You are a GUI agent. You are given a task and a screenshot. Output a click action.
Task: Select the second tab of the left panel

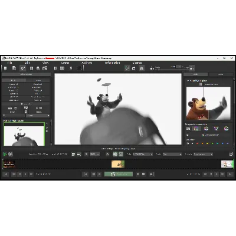[x=38, y=80]
